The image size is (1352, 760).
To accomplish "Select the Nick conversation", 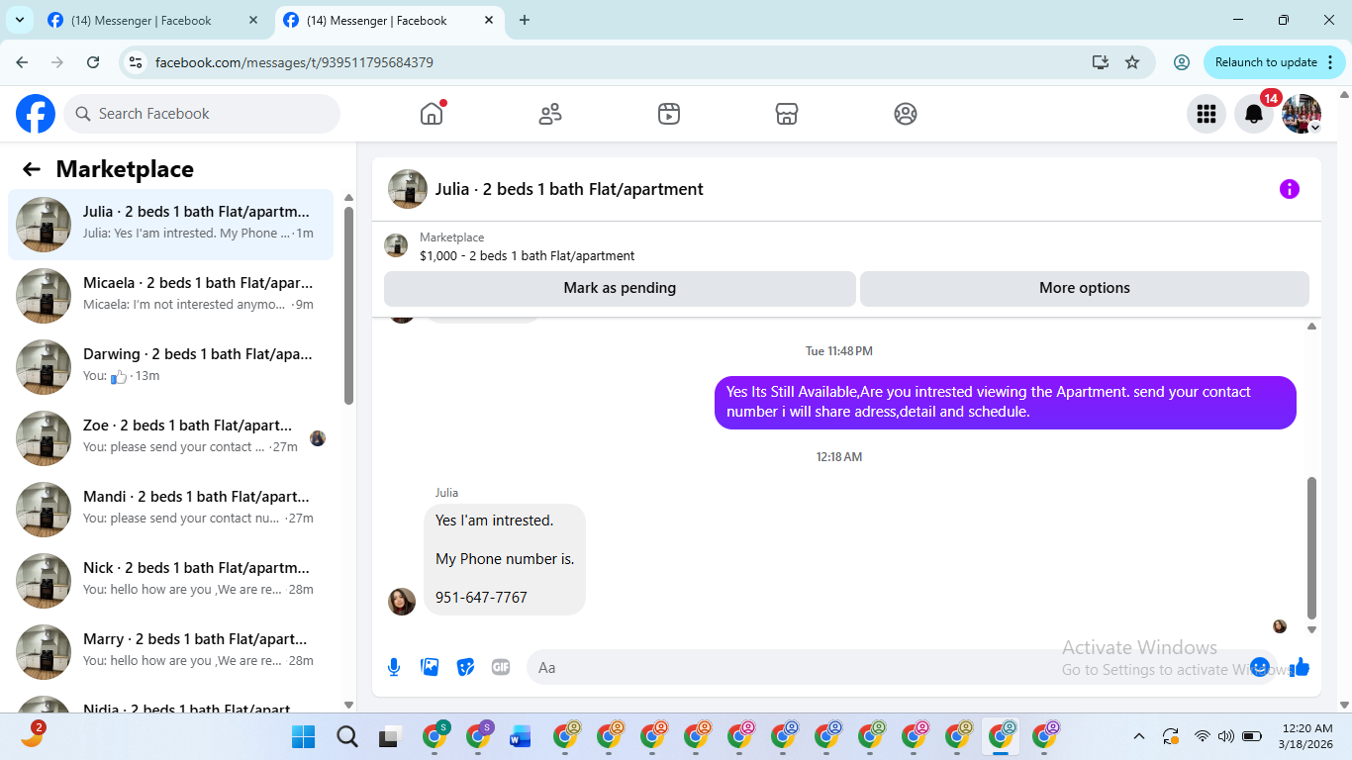I will [170, 581].
